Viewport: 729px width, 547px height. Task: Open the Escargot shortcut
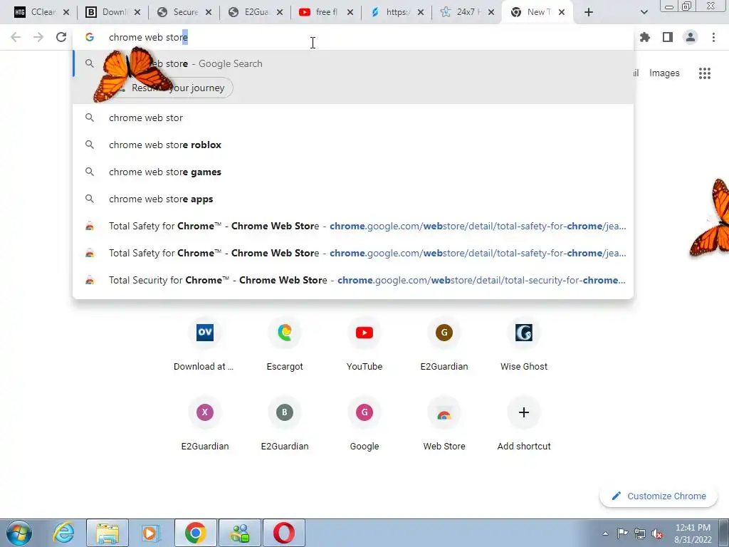pyautogui.click(x=285, y=345)
